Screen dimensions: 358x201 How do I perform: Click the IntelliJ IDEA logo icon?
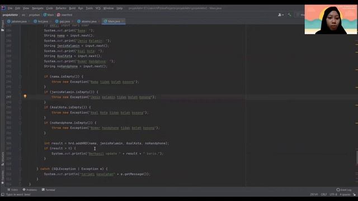tap(3, 8)
